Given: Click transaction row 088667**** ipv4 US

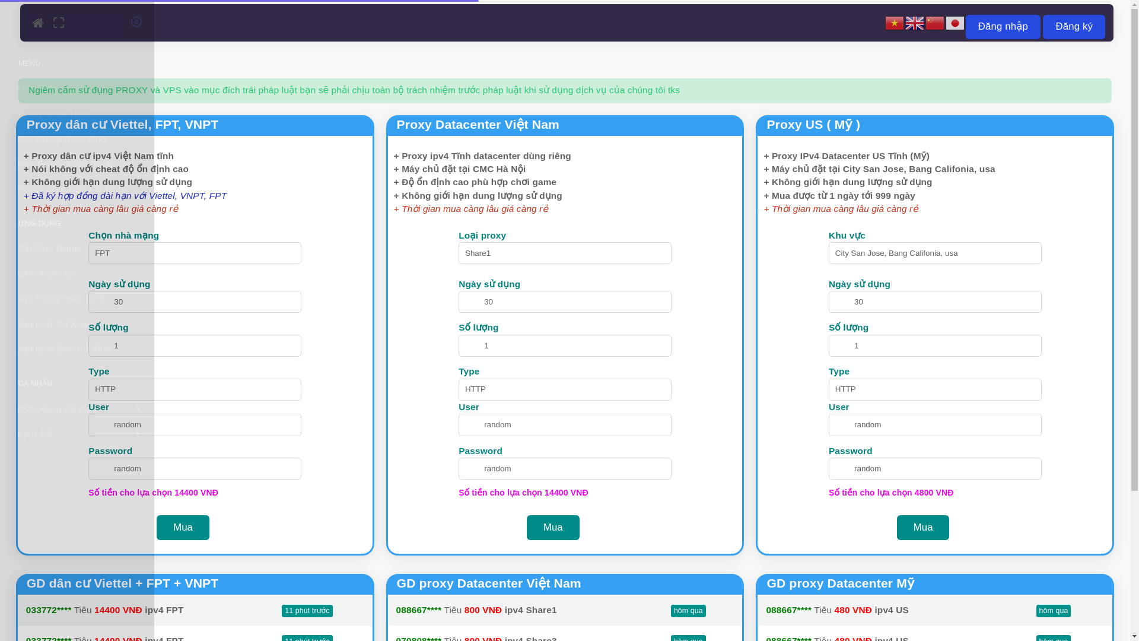Looking at the screenshot, I should click(935, 610).
